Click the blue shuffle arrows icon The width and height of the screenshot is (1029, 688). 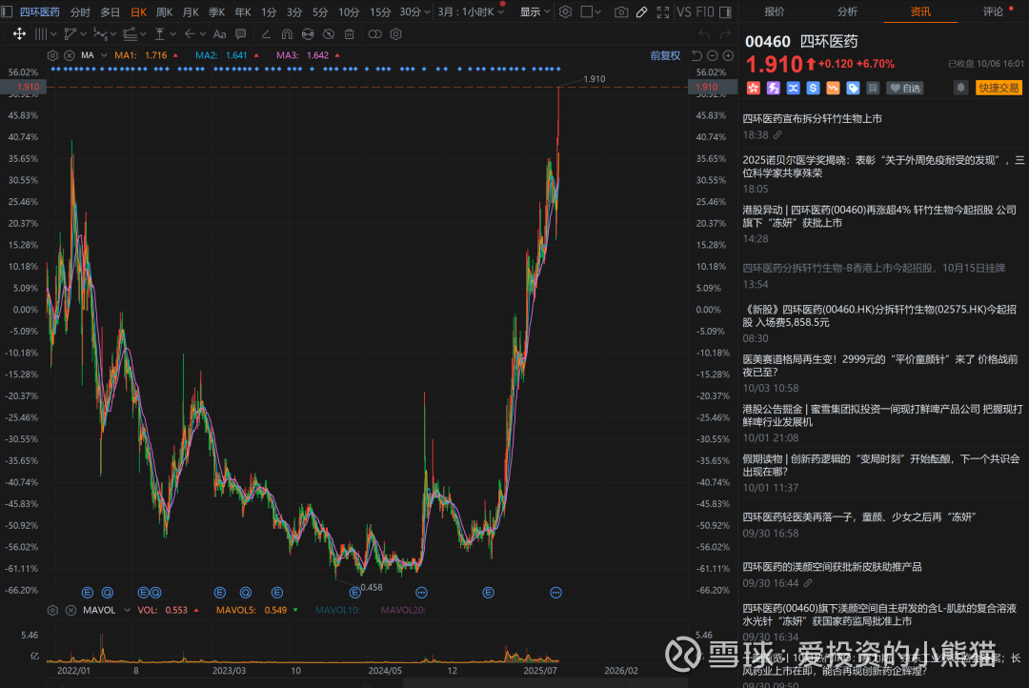793,88
